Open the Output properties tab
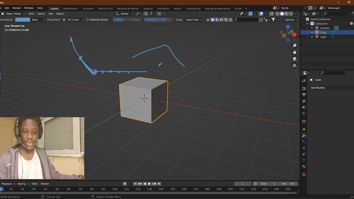354x199 pixels. point(304,95)
